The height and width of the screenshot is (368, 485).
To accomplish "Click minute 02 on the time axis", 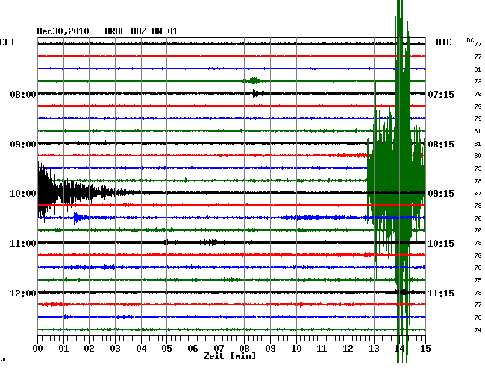I will point(89,348).
